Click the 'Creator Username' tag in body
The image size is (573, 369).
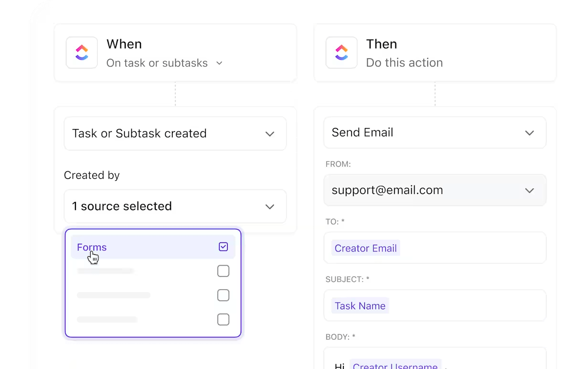pyautogui.click(x=395, y=365)
